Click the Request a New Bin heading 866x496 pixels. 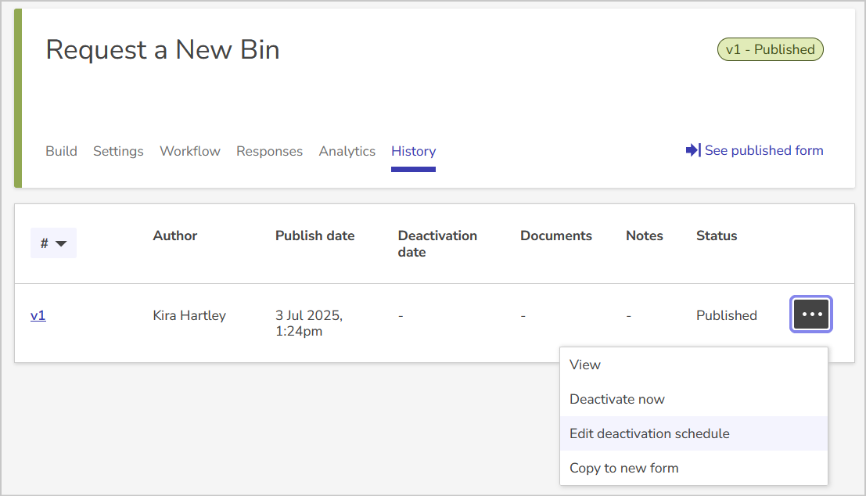coord(163,50)
